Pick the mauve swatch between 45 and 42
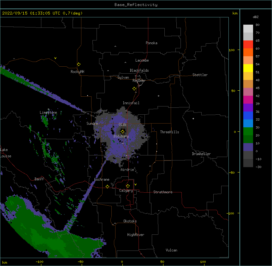The width and height of the screenshot is (272, 266). (x=248, y=92)
